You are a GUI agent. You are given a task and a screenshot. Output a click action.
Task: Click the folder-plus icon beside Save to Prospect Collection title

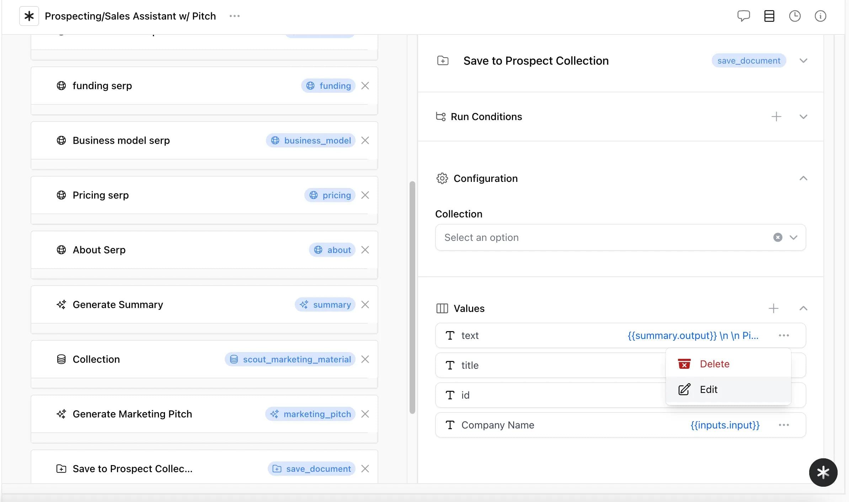tap(443, 60)
